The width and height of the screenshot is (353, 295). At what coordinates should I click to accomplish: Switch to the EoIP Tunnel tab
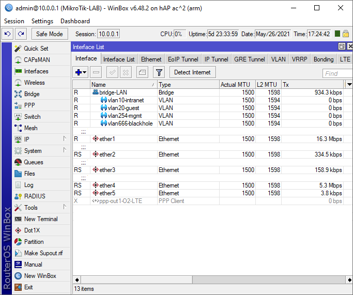(183, 59)
